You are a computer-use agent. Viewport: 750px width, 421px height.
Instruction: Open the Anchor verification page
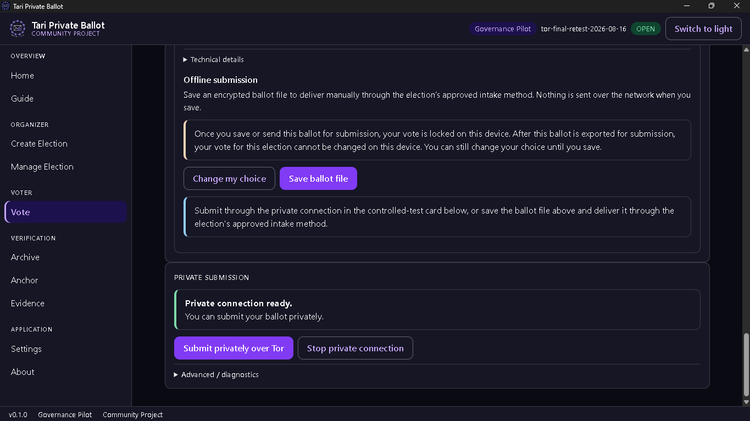tap(65, 280)
